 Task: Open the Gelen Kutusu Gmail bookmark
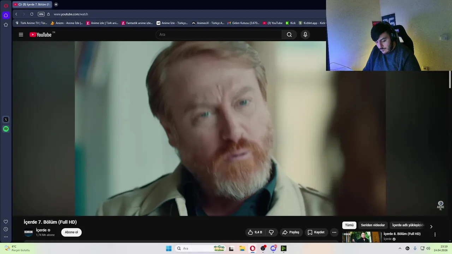coord(243,23)
